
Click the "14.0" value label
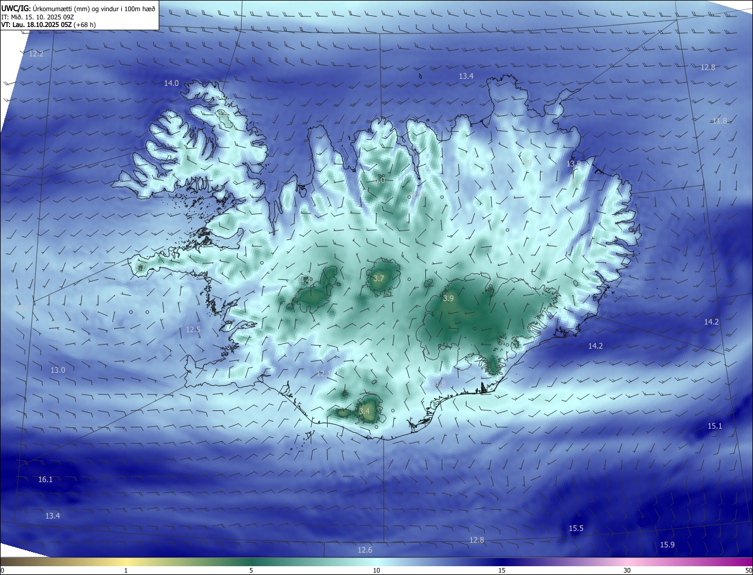pyautogui.click(x=171, y=83)
